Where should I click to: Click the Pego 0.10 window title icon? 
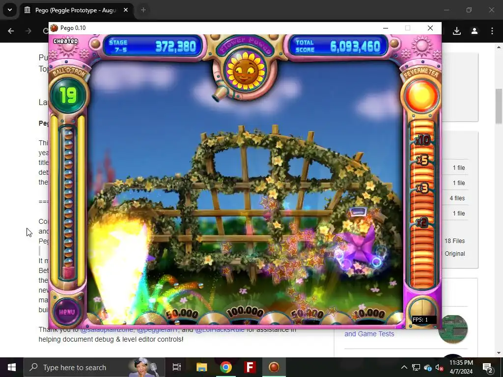54,28
